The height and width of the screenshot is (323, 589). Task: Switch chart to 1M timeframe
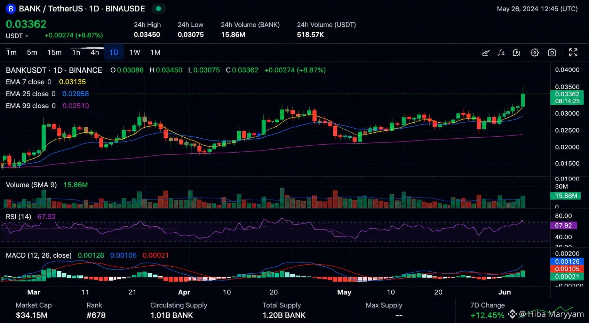(155, 52)
